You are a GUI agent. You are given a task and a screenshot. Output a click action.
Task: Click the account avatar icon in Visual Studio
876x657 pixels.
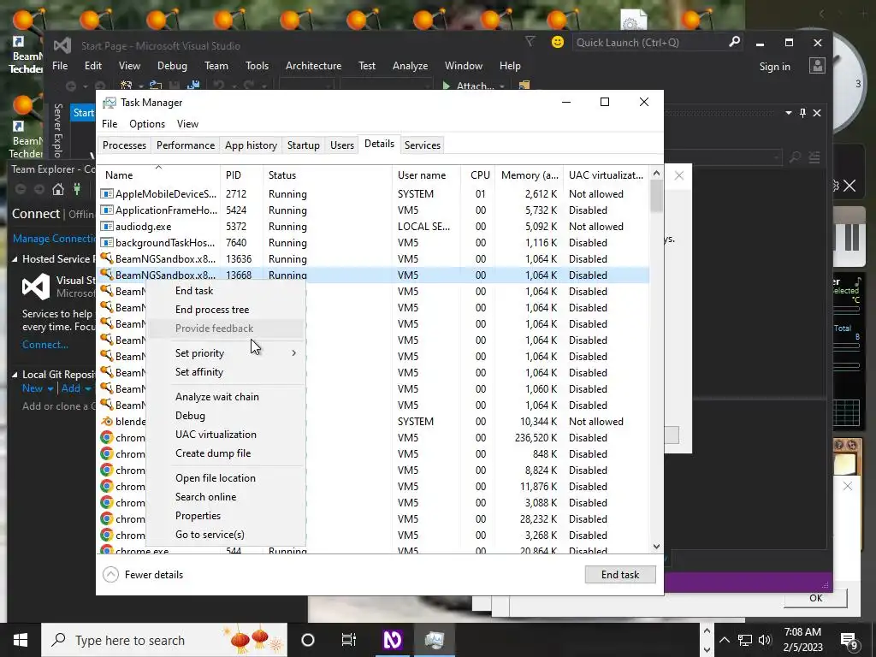tap(817, 66)
